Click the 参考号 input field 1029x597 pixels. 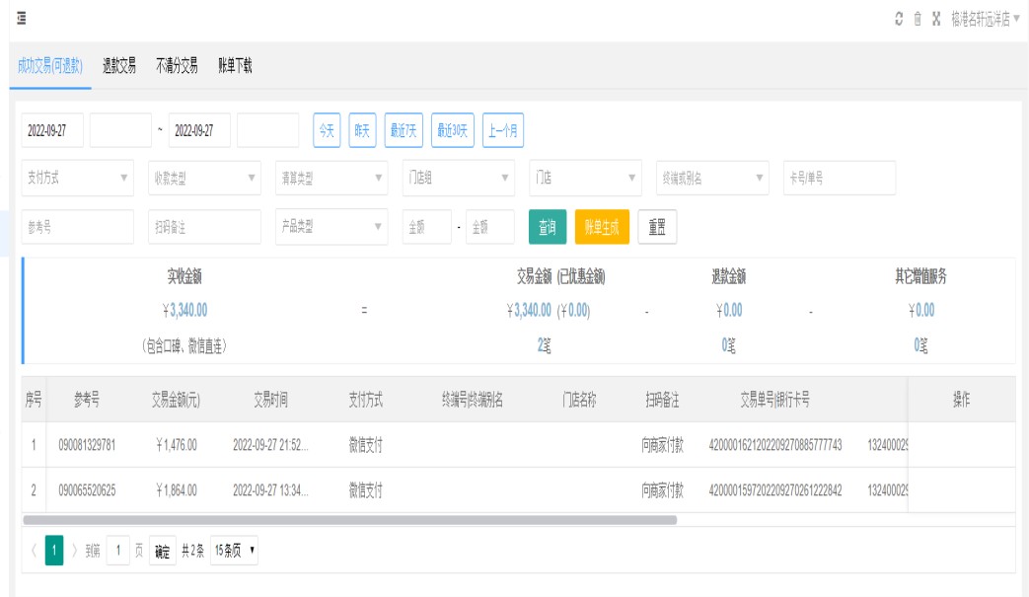77,227
